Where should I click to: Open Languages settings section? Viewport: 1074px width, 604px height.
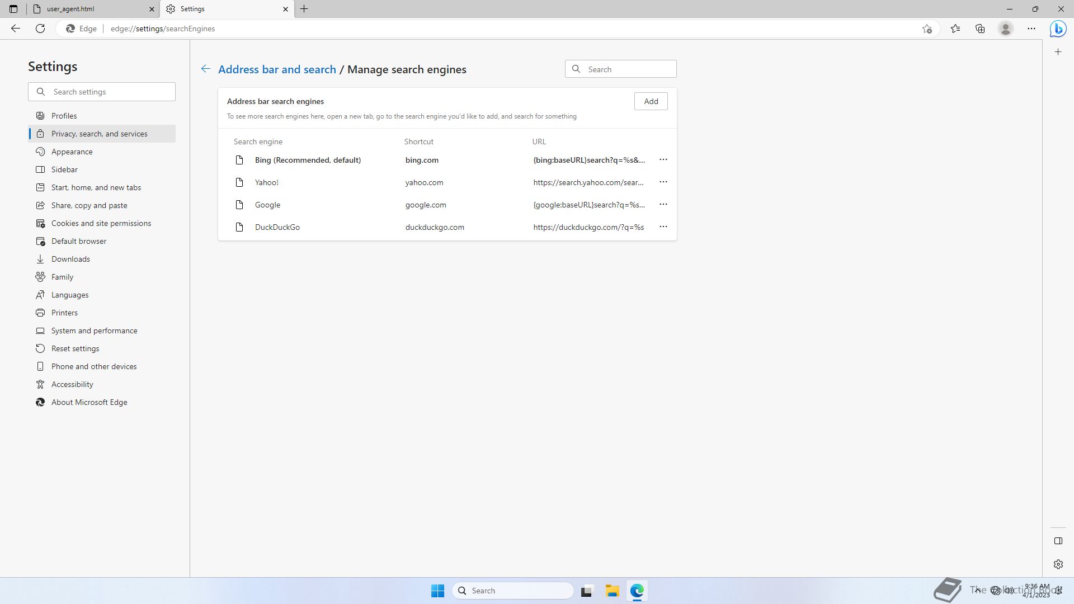102,295
